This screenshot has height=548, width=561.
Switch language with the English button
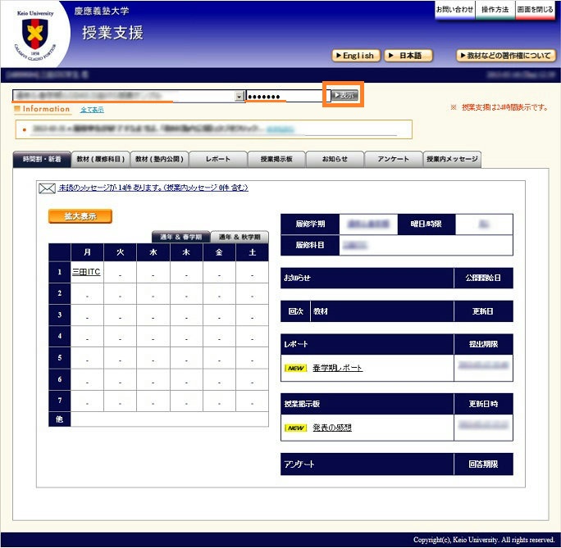coord(355,56)
